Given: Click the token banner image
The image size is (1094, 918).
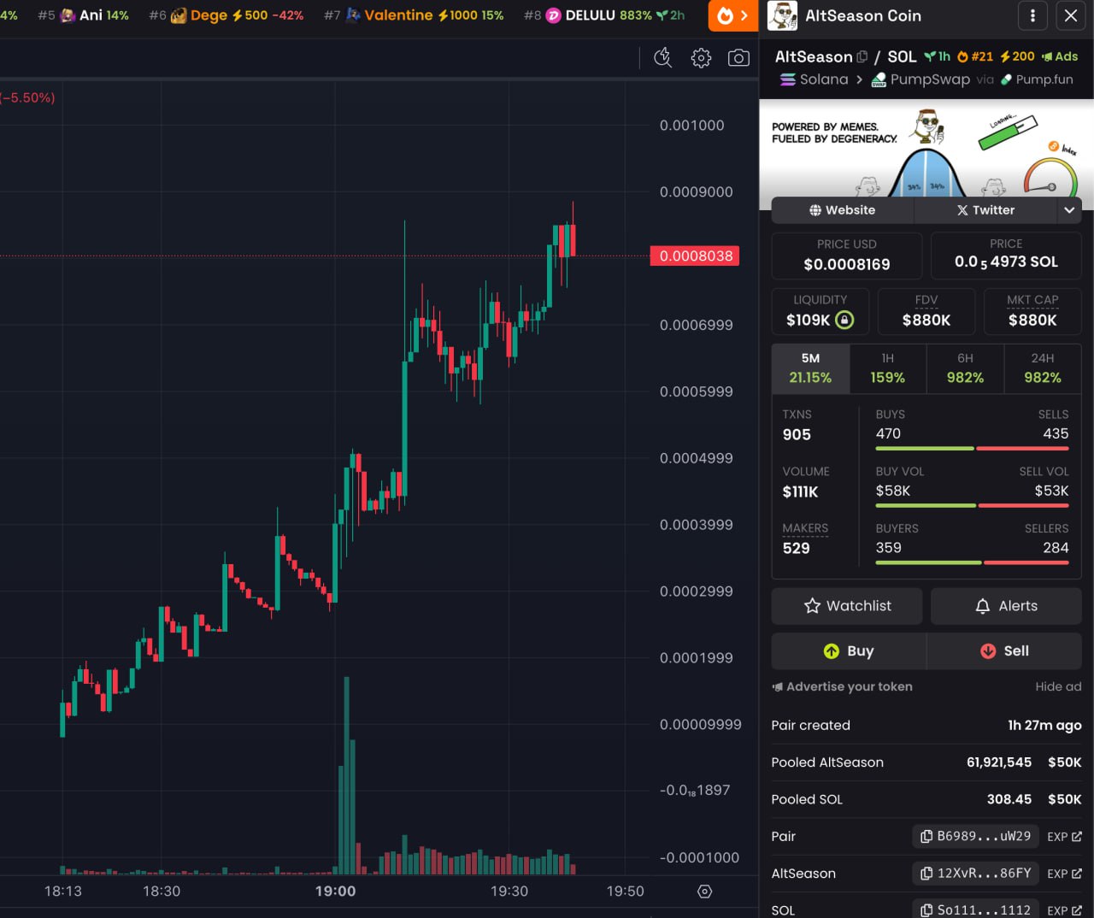Looking at the screenshot, I should click(x=926, y=149).
